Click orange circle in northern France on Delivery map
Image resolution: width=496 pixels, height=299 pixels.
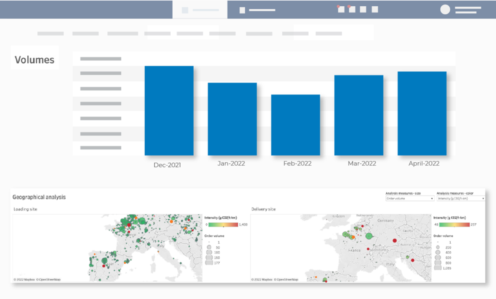(353, 237)
